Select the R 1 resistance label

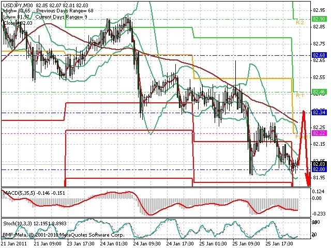(300, 96)
